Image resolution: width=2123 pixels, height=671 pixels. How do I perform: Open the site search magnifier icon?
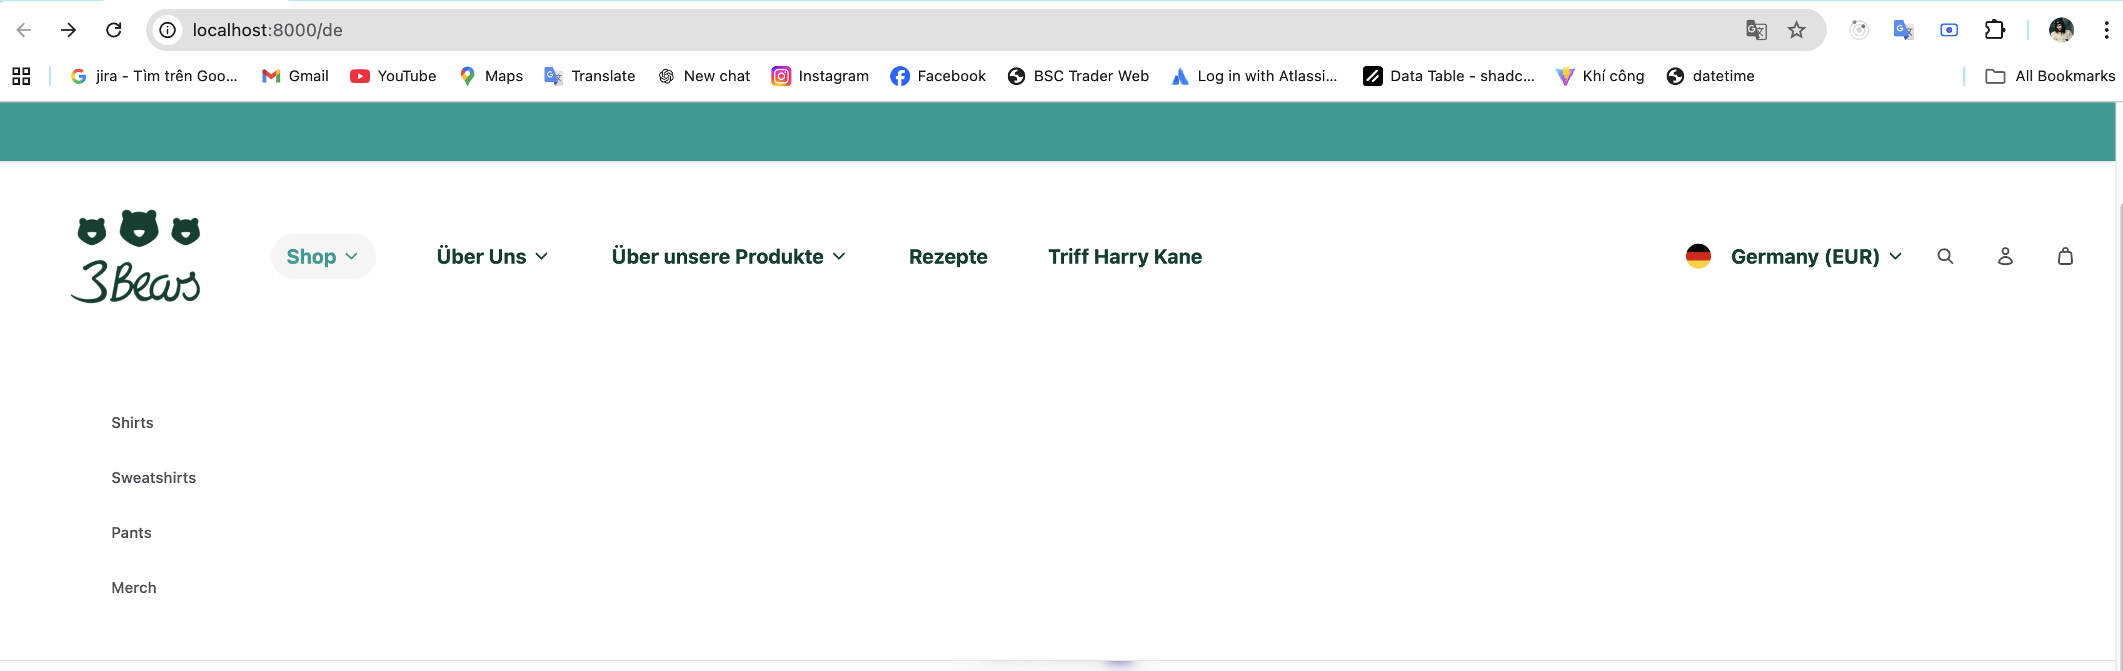tap(1945, 256)
